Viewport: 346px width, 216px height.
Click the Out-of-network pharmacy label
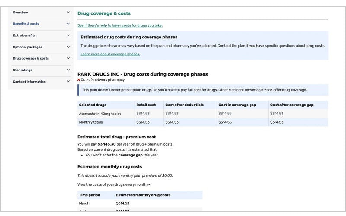click(x=103, y=80)
